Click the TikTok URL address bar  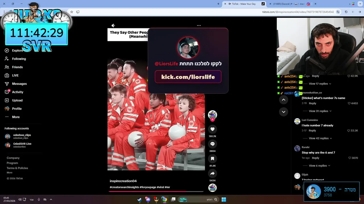click(x=298, y=12)
